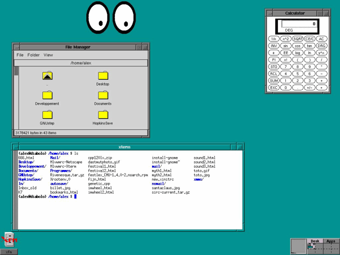Click the RCL calculator key
340x255 pixels.
pos(274,73)
